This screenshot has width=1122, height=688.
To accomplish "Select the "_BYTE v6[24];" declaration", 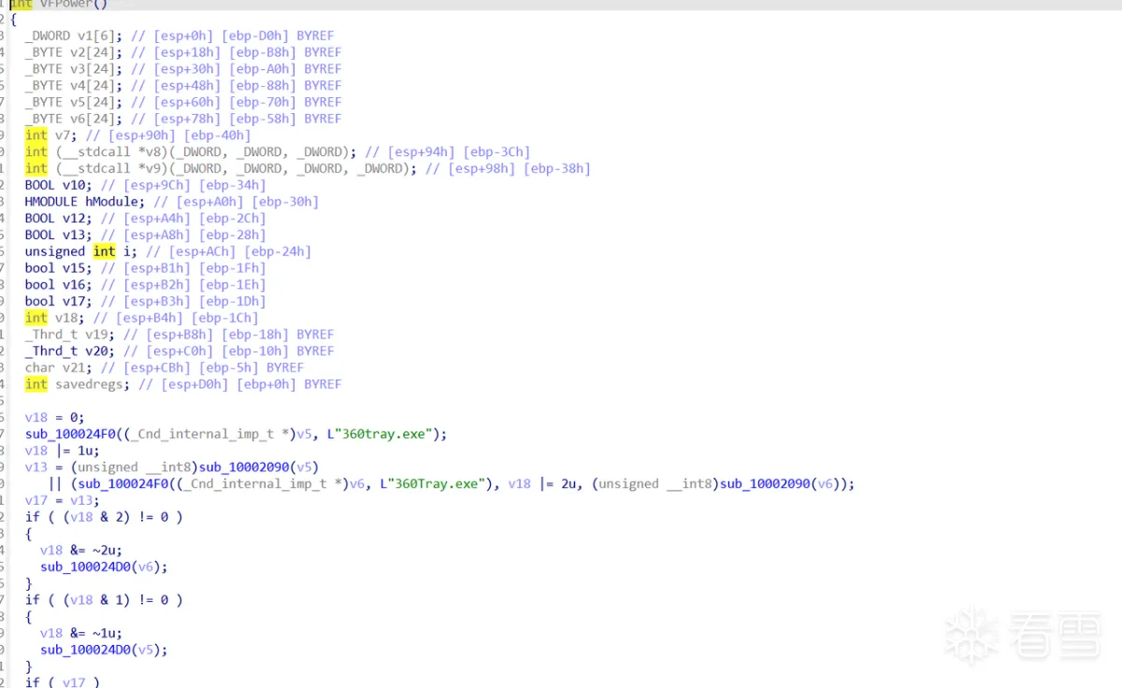I will point(74,119).
